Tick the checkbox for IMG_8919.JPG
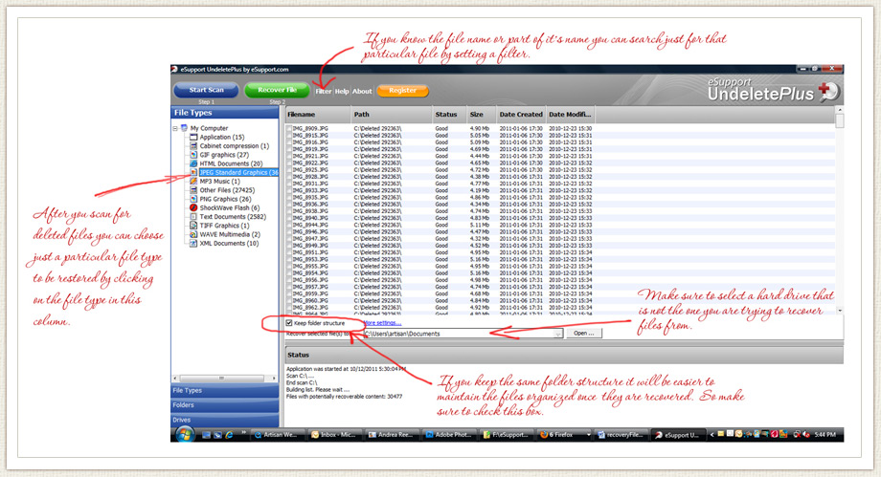881x477 pixels. tap(289, 149)
